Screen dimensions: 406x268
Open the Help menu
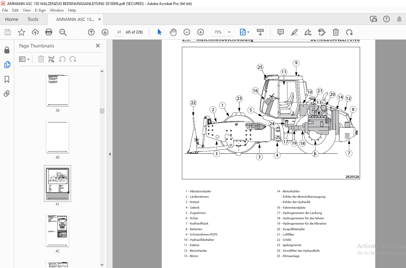pos(72,10)
